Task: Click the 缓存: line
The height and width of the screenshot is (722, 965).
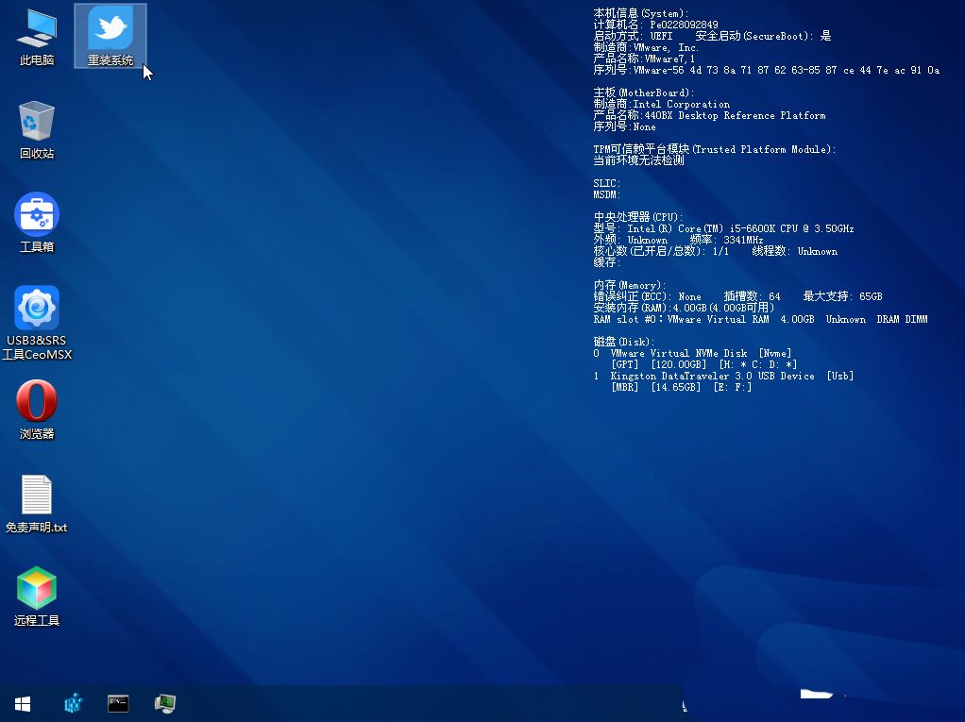Action: pos(607,262)
